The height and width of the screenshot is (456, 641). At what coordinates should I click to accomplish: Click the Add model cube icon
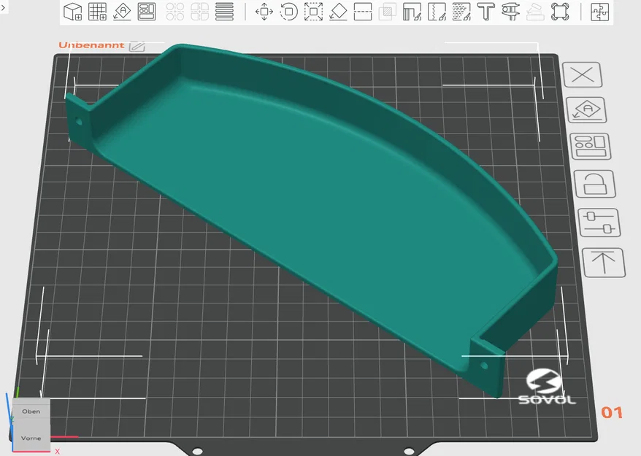(73, 12)
